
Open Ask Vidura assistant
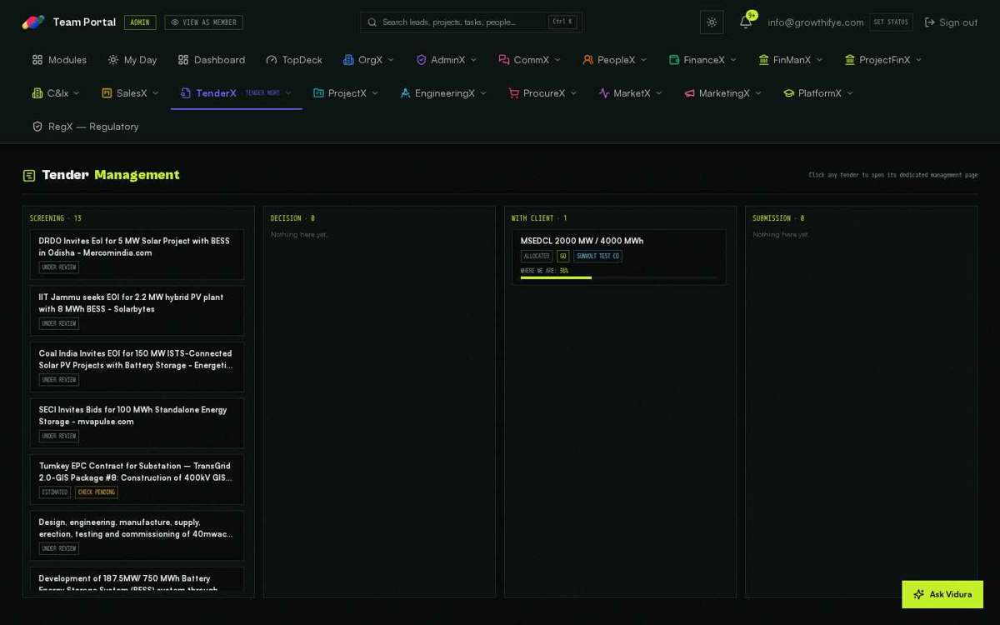[x=942, y=594]
